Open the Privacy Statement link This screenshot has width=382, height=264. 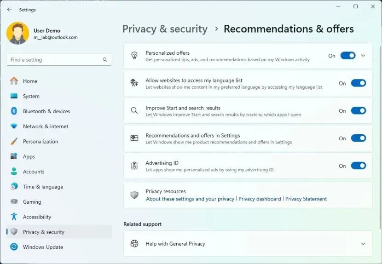pos(306,199)
